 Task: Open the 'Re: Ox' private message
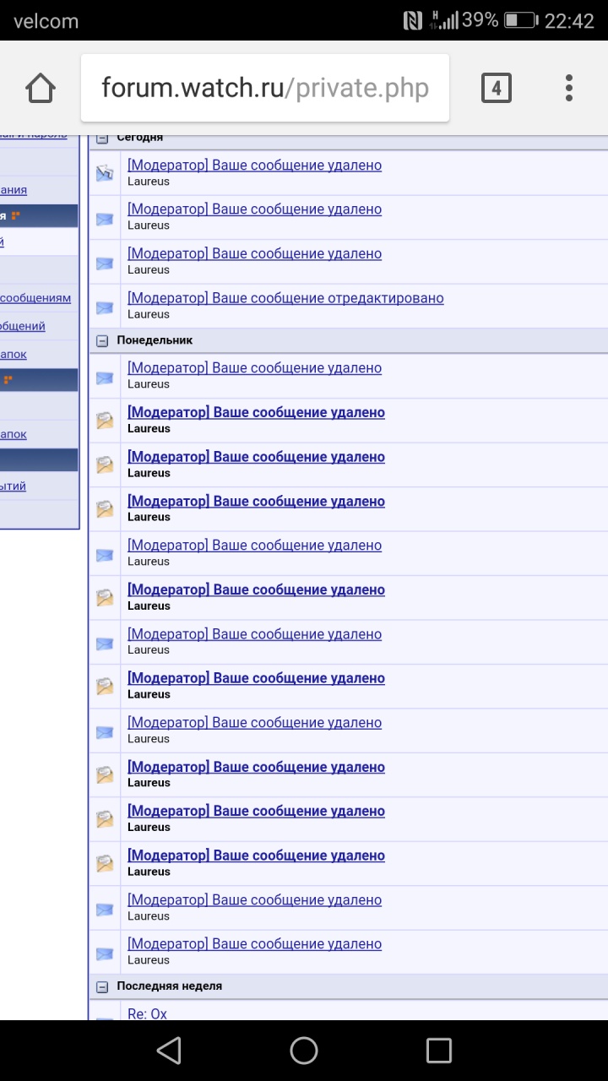click(148, 1013)
